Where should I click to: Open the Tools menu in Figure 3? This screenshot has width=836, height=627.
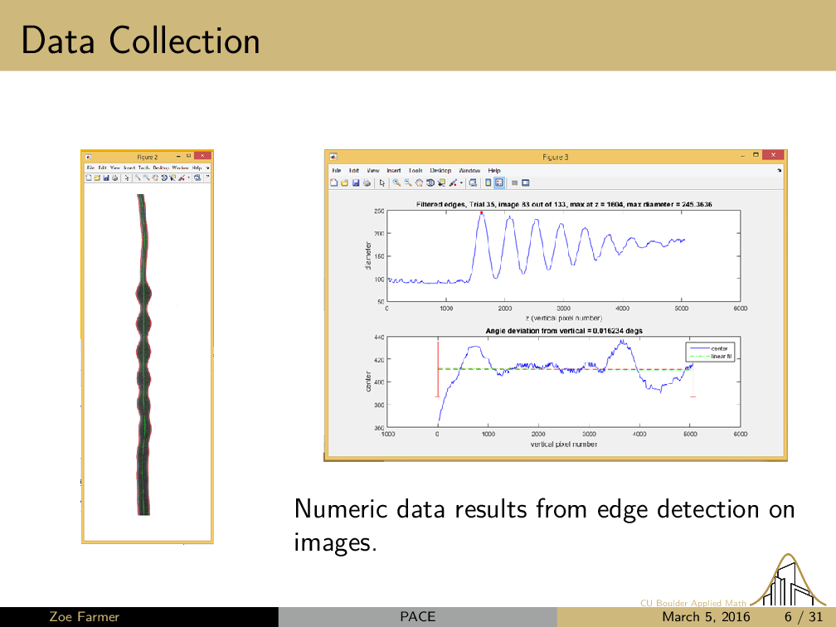(x=415, y=170)
